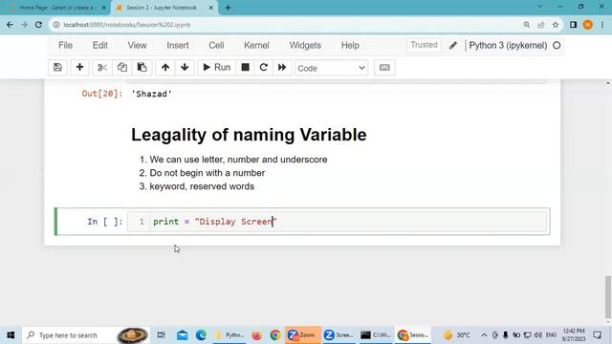
Task: Open the Kernel menu
Action: [x=256, y=45]
